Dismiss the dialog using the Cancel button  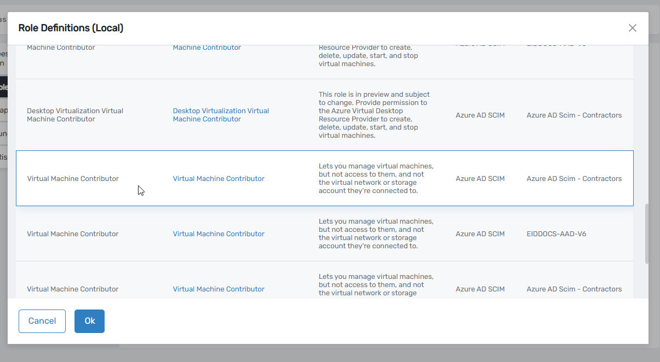[42, 321]
